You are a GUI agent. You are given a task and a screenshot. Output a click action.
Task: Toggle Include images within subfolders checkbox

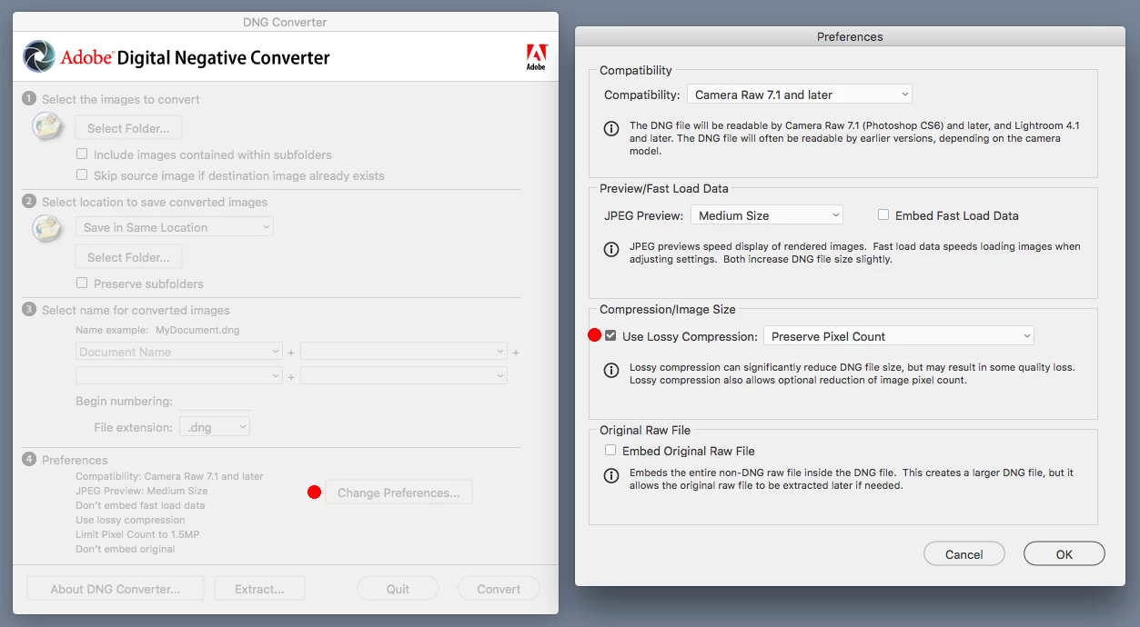[82, 154]
